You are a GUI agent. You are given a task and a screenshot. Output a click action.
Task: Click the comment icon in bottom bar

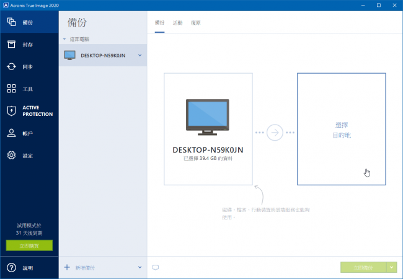click(156, 268)
